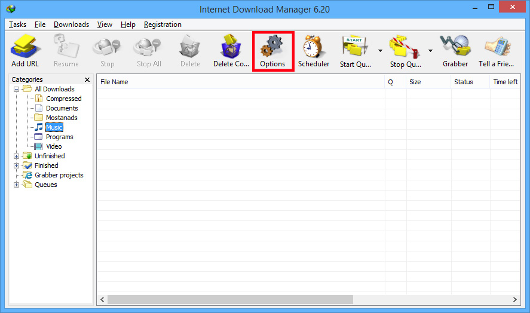Select Grabber projects in the tree

pyautogui.click(x=59, y=175)
